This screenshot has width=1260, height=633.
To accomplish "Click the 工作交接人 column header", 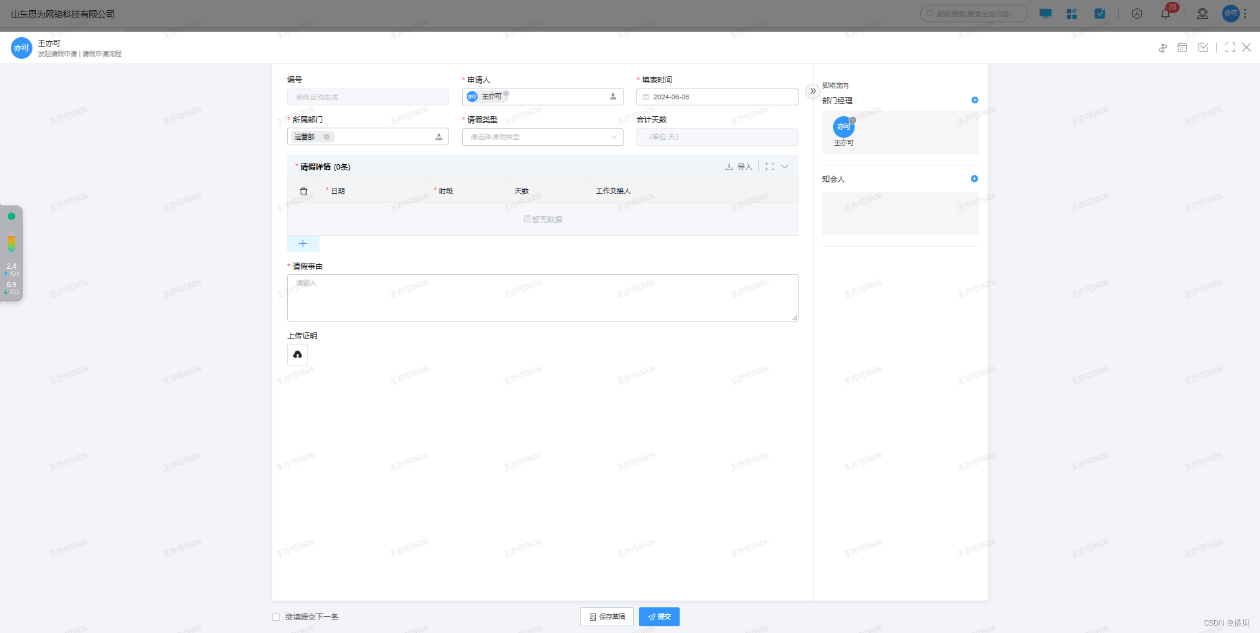I will (x=613, y=191).
